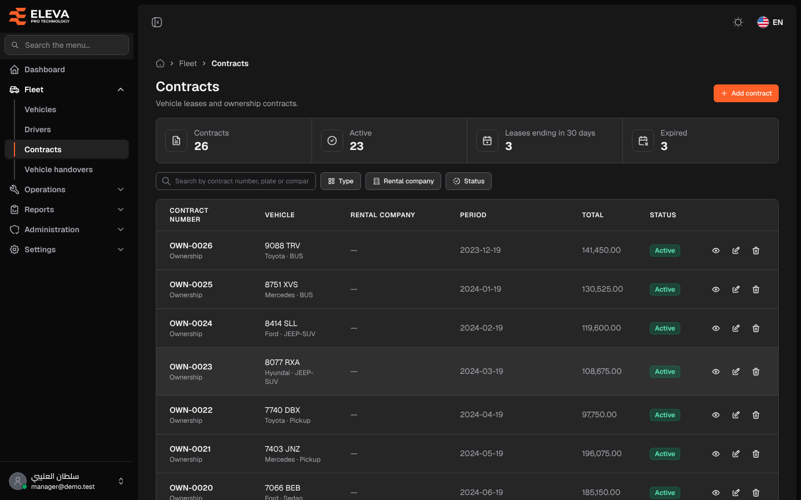Go to Fleet breadcrumb link
The height and width of the screenshot is (500, 801).
pos(188,63)
